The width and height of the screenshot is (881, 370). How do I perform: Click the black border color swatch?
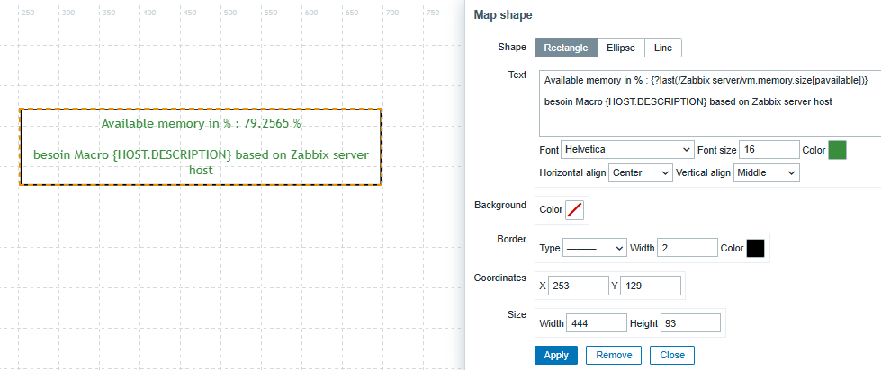pyautogui.click(x=755, y=248)
